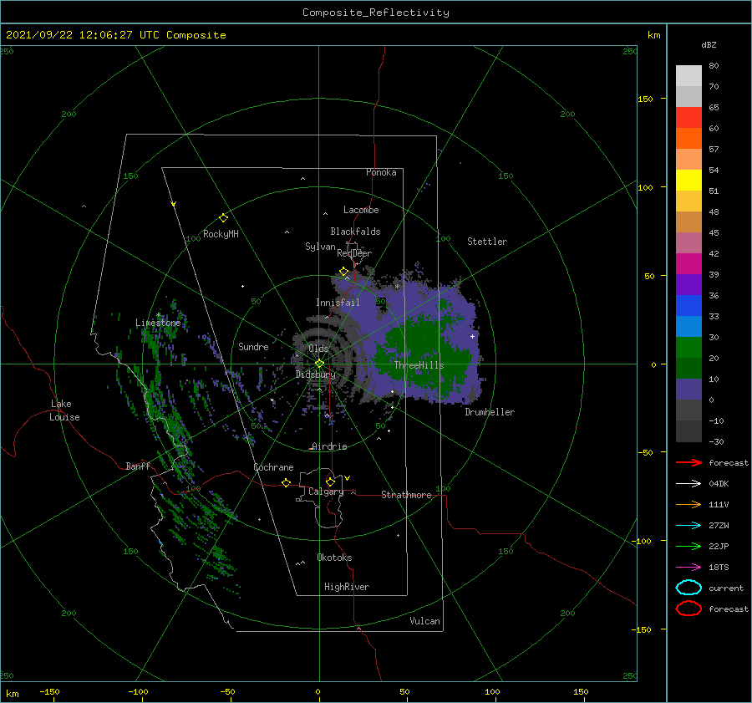Click the magenta 39-42 dBZ swatch
This screenshot has width=752, height=703.
688,264
